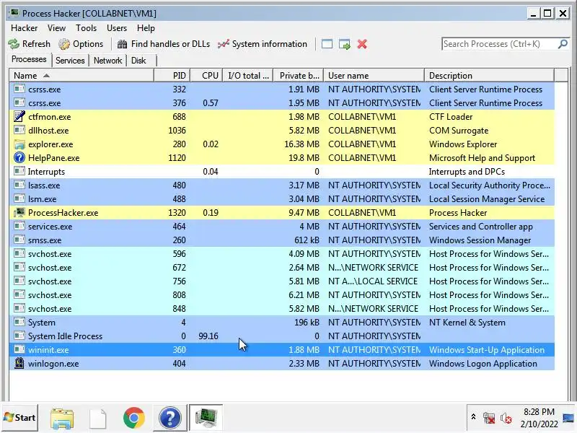The image size is (577, 433).
Task: Click the ProcessHacker.exe row icon
Action: tap(19, 212)
